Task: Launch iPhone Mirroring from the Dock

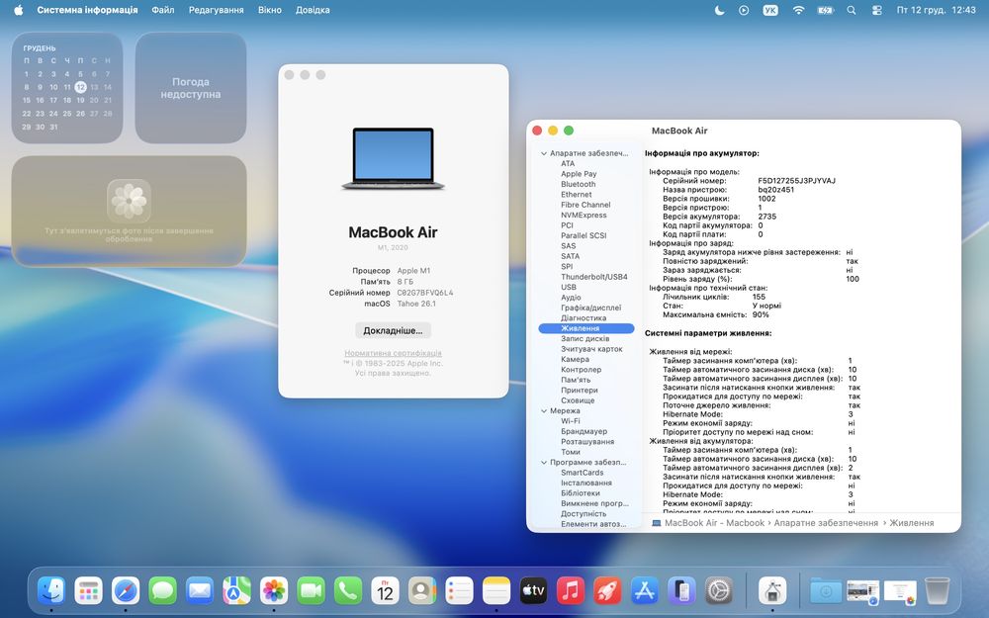Action: (681, 591)
